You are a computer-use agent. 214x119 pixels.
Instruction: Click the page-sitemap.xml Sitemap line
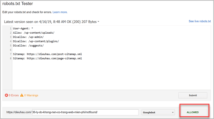(47, 58)
